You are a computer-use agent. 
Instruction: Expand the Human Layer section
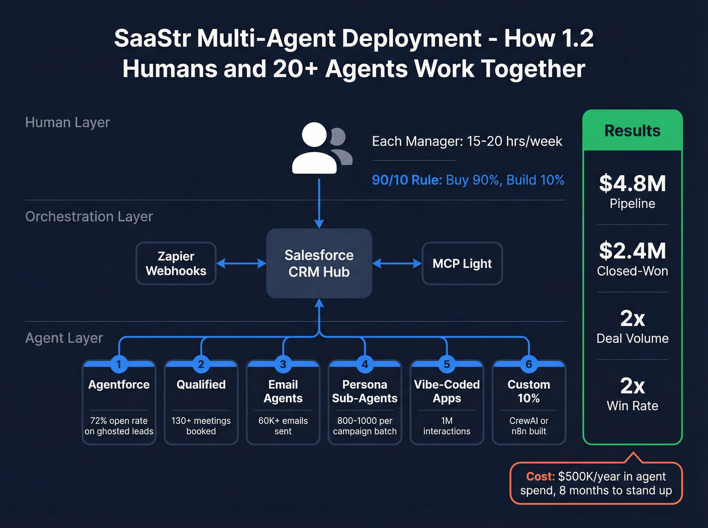67,122
